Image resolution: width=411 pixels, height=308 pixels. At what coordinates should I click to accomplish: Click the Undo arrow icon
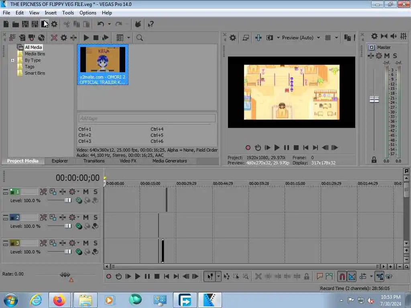(101, 24)
